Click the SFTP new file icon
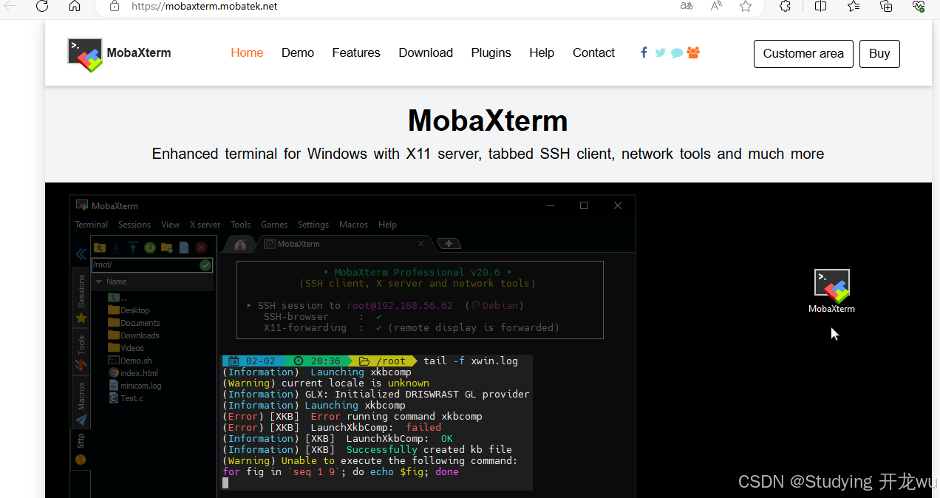The width and height of the screenshot is (940, 498). coord(184,248)
